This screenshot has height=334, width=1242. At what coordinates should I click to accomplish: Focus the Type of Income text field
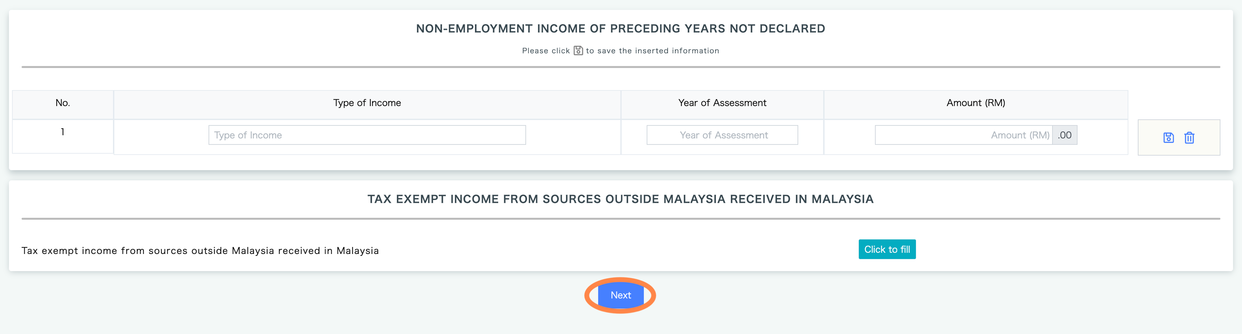pyautogui.click(x=367, y=135)
